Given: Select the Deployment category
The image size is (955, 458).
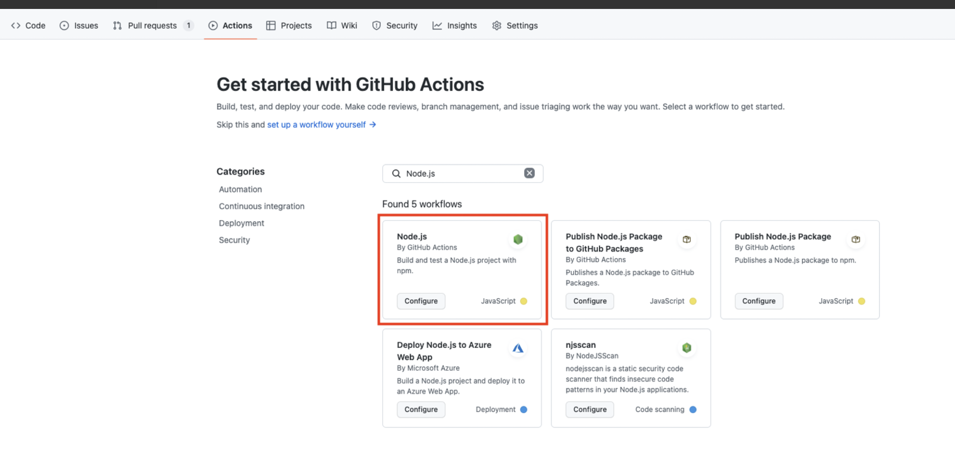Looking at the screenshot, I should 241,223.
